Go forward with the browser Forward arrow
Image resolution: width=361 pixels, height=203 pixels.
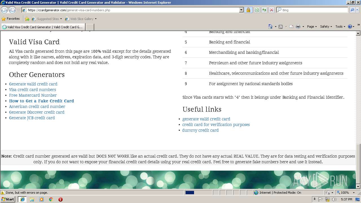[x=12, y=10]
